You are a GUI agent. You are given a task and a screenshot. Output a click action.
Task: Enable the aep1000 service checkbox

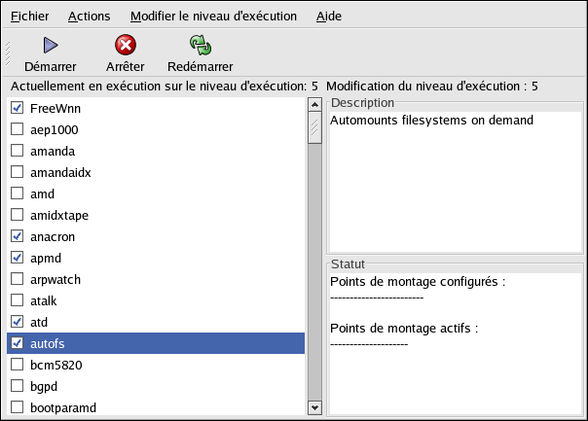[18, 129]
